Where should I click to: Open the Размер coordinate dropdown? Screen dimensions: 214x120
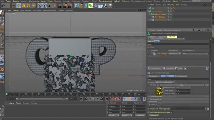pyautogui.click(x=127, y=115)
